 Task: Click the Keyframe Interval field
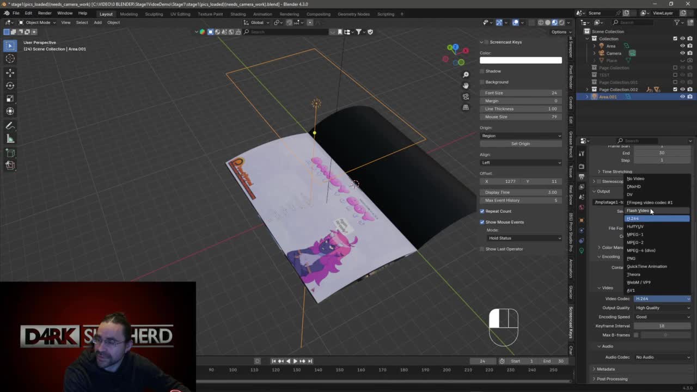coord(662,326)
